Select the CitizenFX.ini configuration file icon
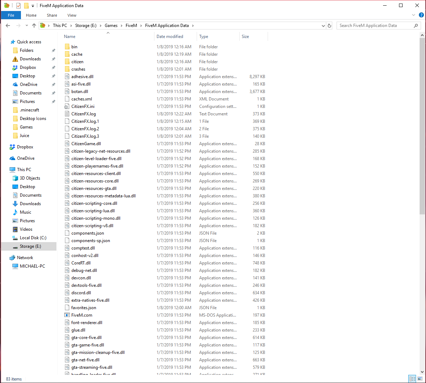Screen dimensions: 426x383 pyautogui.click(x=67, y=106)
